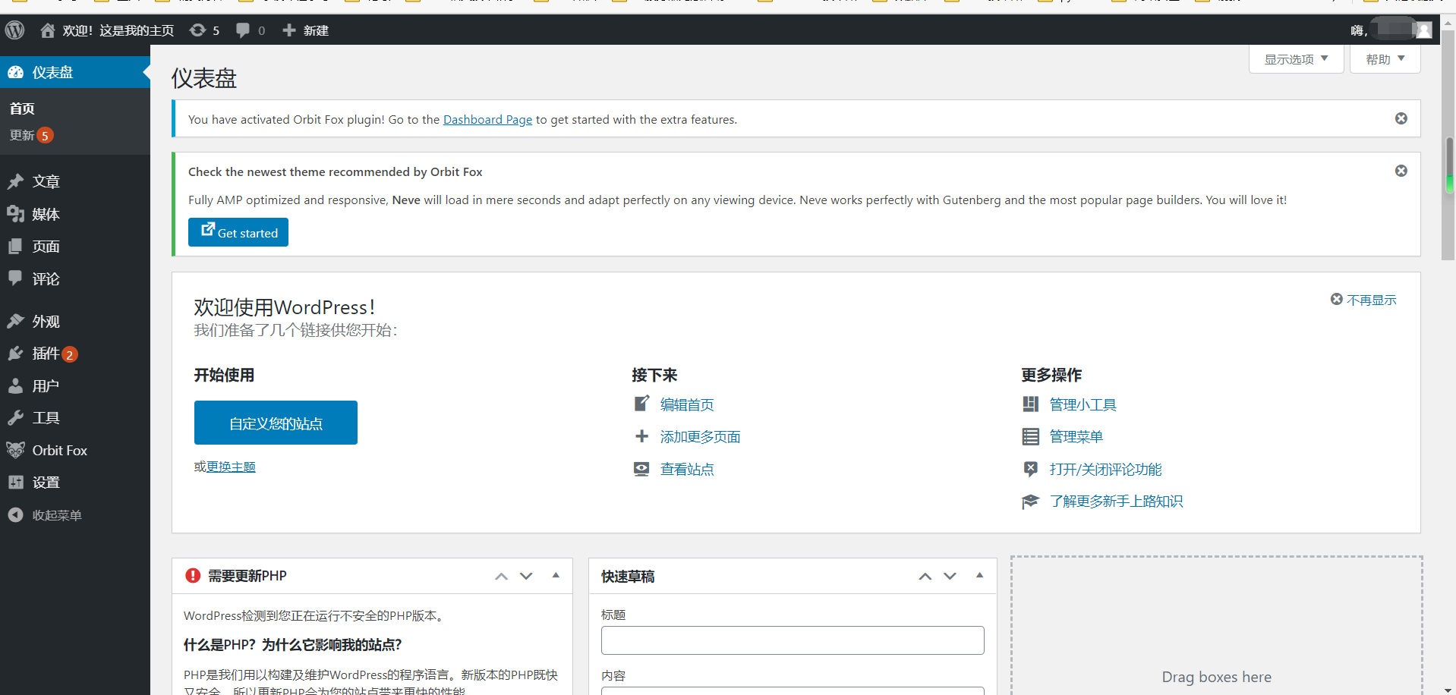
Task: Click the 管理小工具 widgets icon
Action: tap(1030, 404)
